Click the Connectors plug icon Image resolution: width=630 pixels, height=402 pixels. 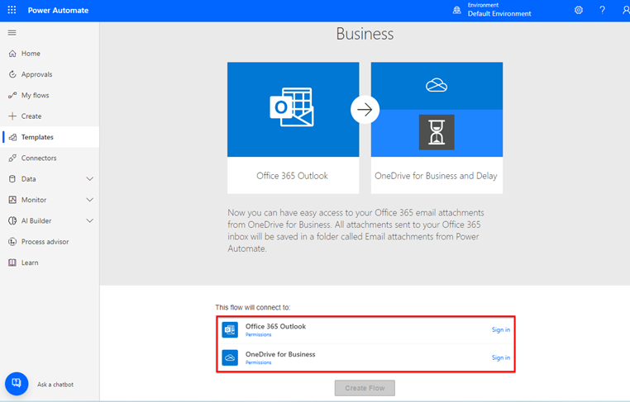(12, 158)
